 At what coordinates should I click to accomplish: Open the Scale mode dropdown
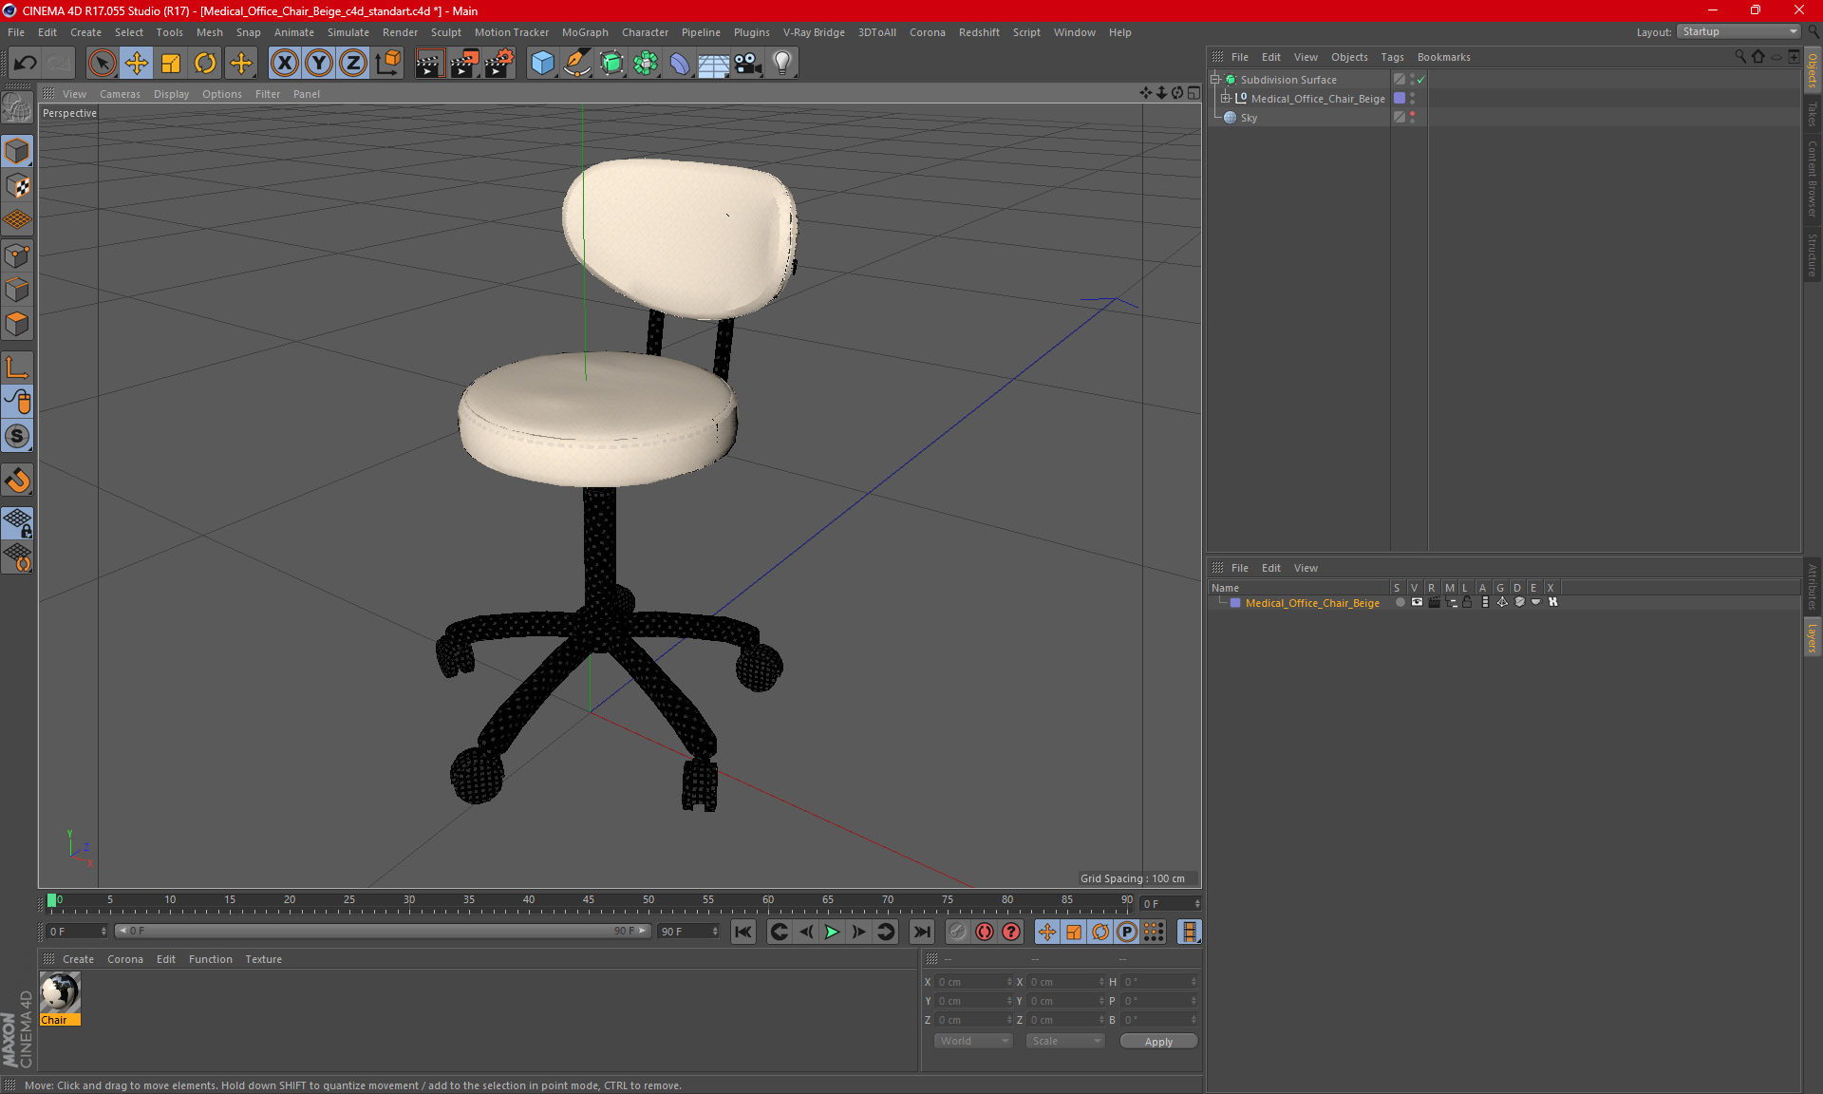tap(1064, 1041)
